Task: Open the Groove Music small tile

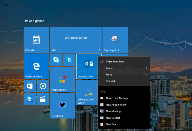Action: coord(43,86)
